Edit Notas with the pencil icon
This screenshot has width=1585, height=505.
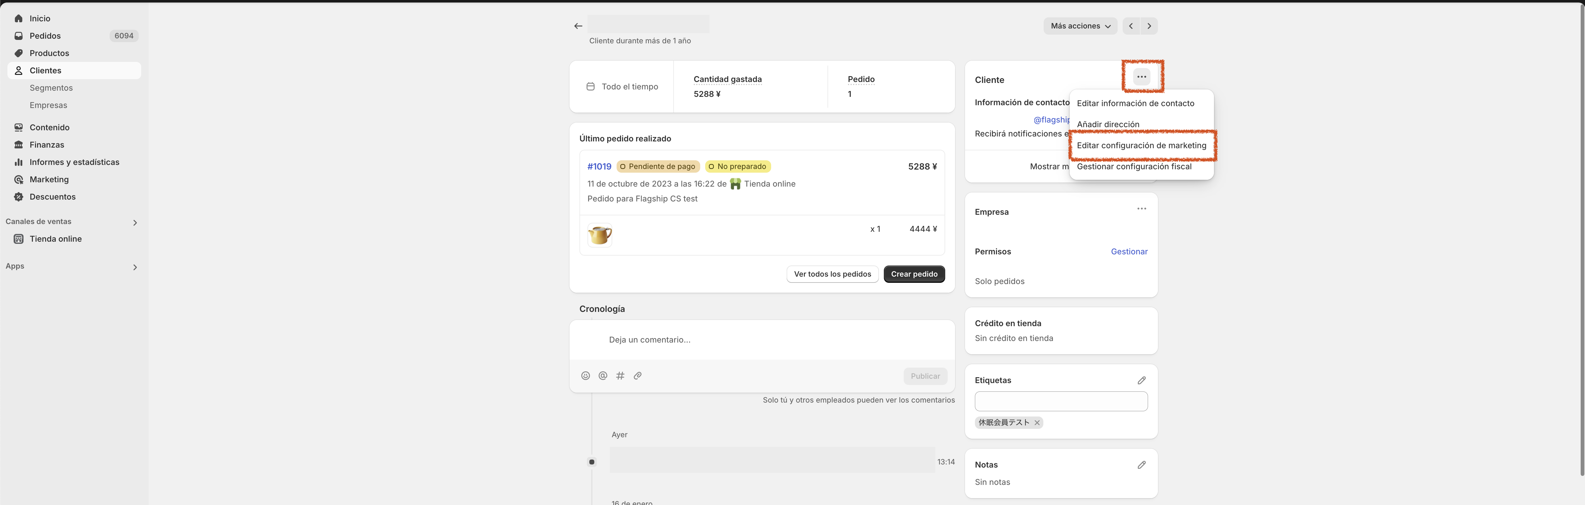coord(1142,465)
